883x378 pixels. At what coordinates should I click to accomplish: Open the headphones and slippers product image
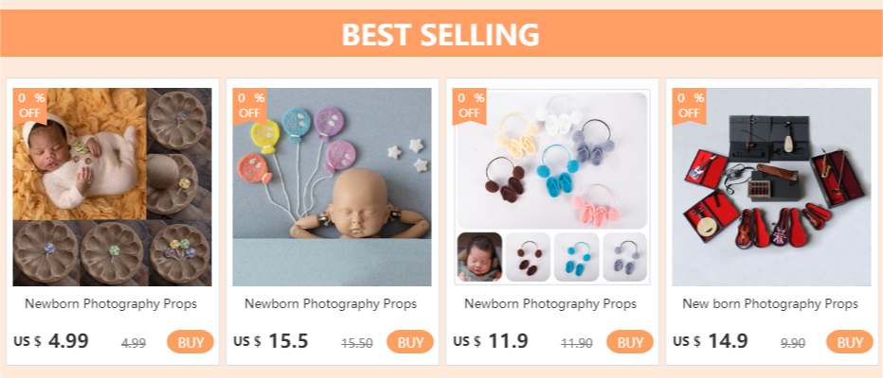(551, 187)
